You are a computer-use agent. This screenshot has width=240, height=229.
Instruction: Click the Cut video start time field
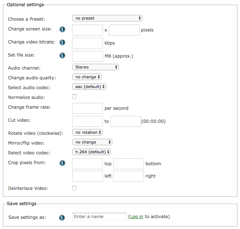coord(88,121)
